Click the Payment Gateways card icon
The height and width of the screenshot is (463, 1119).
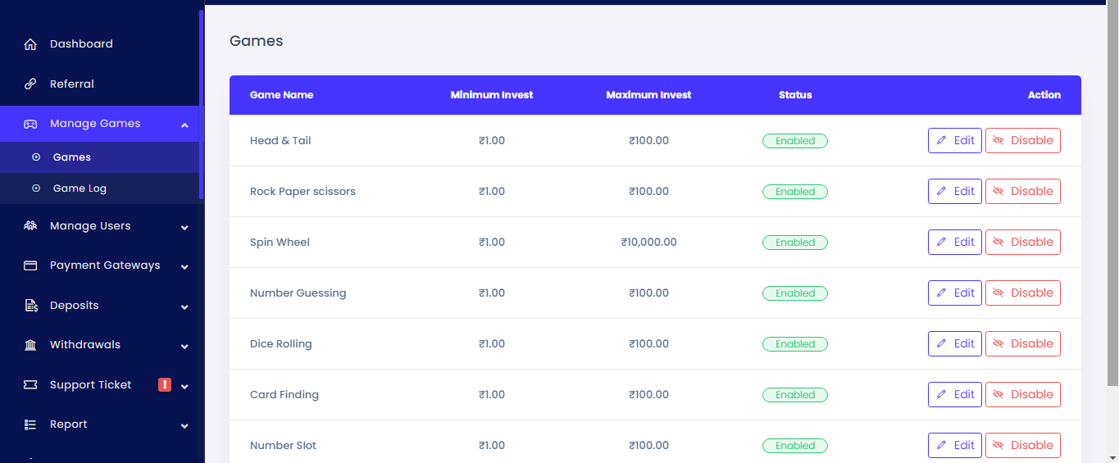pyautogui.click(x=30, y=266)
